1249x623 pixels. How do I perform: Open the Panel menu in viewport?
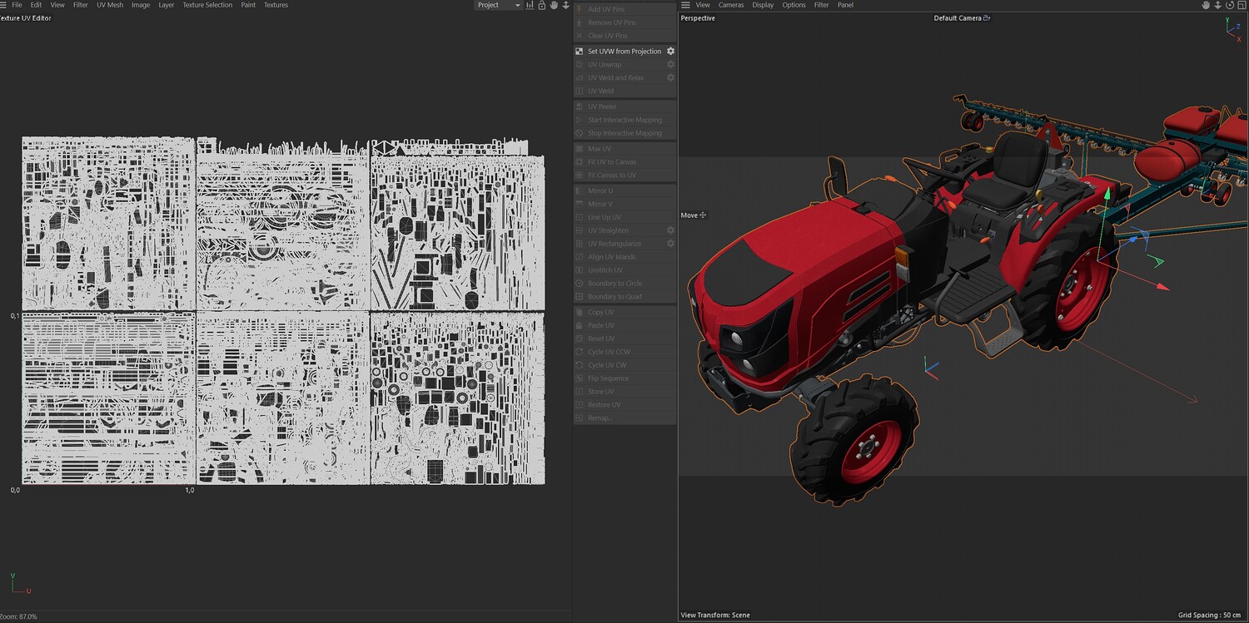(x=845, y=5)
